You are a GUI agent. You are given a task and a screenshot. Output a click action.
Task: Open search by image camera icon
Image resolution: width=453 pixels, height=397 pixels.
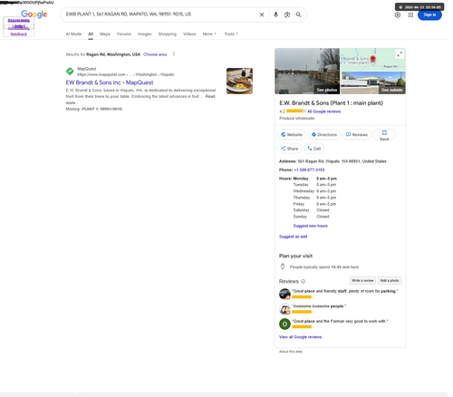click(x=287, y=15)
